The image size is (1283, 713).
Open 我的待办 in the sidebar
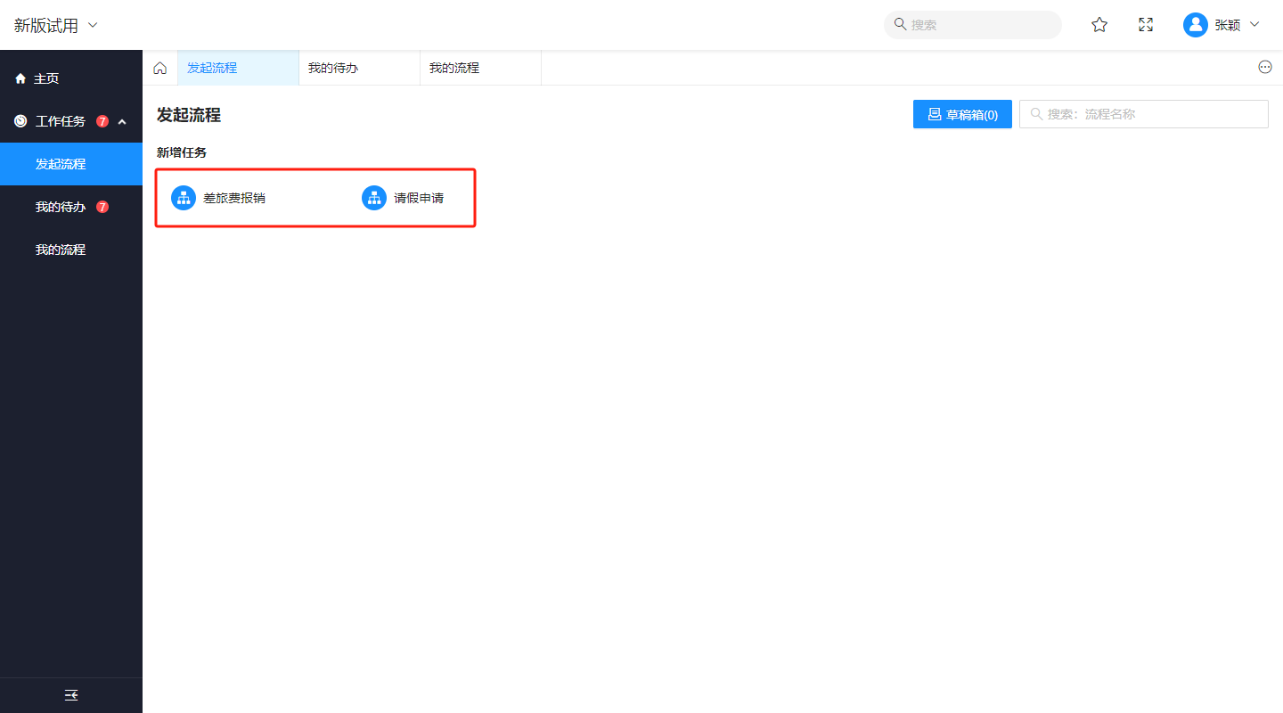click(x=61, y=207)
